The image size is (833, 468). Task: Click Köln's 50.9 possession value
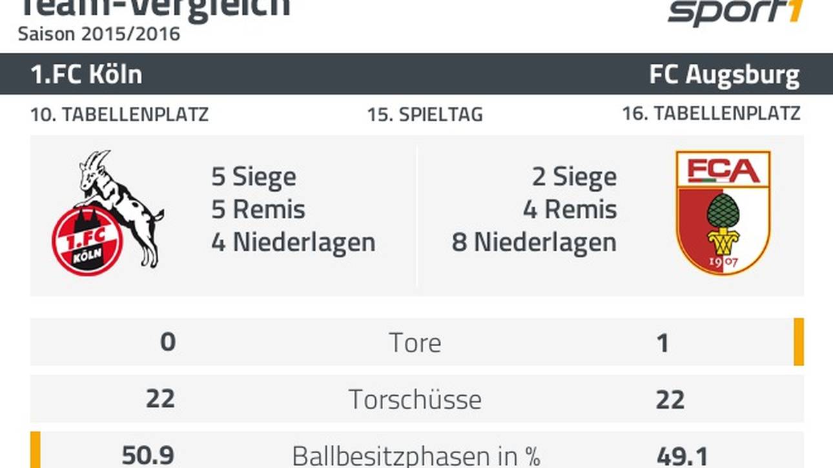(x=148, y=456)
